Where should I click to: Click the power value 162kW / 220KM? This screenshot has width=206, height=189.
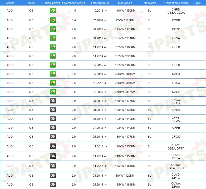(125, 56)
